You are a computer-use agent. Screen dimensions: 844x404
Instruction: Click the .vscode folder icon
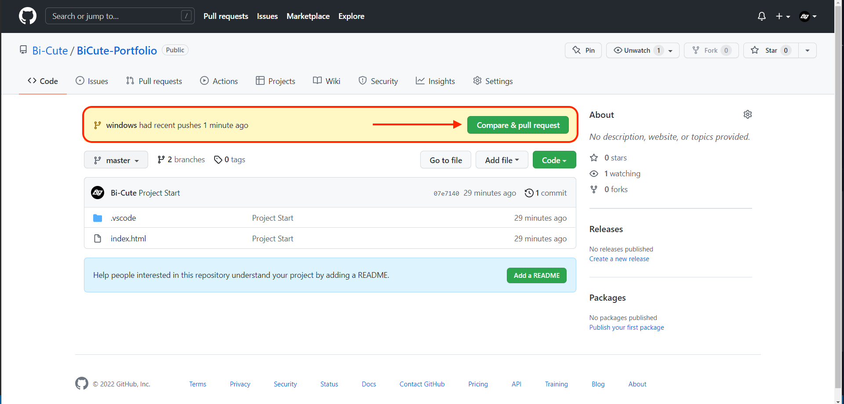[98, 218]
